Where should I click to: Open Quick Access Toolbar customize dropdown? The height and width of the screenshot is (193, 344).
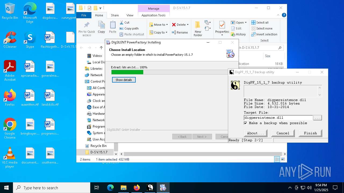coord(100,8)
